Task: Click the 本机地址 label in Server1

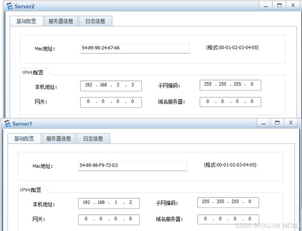Action: tap(44, 204)
